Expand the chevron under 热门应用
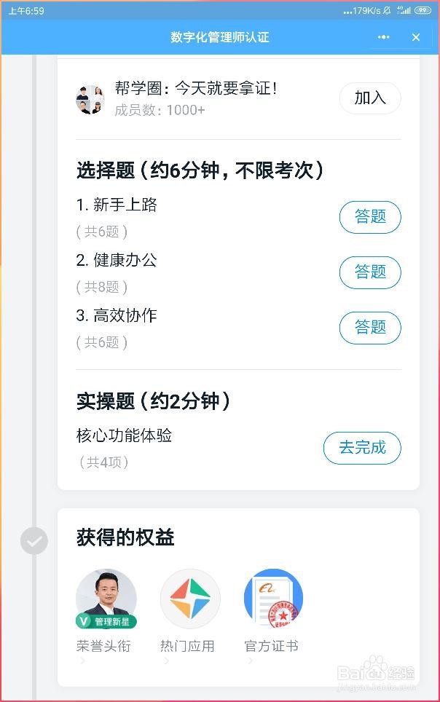Viewport: 440px width, 702px height. [x=166, y=660]
